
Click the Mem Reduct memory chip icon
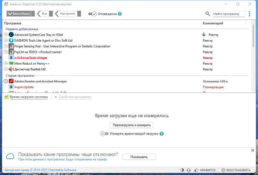[x=11, y=63]
